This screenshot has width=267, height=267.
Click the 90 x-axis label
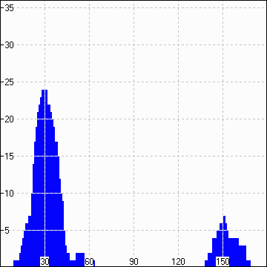tap(133, 262)
